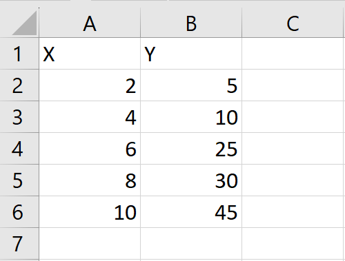Click cell B1 containing Y
The height and width of the screenshot is (261, 345).
click(x=191, y=54)
